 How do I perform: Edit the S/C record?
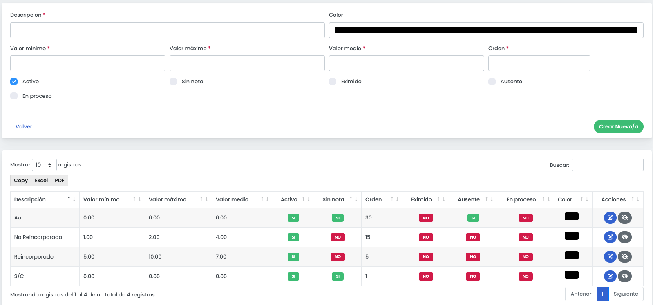610,276
